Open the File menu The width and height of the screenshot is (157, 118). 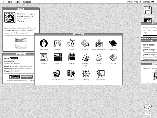coord(10,2)
